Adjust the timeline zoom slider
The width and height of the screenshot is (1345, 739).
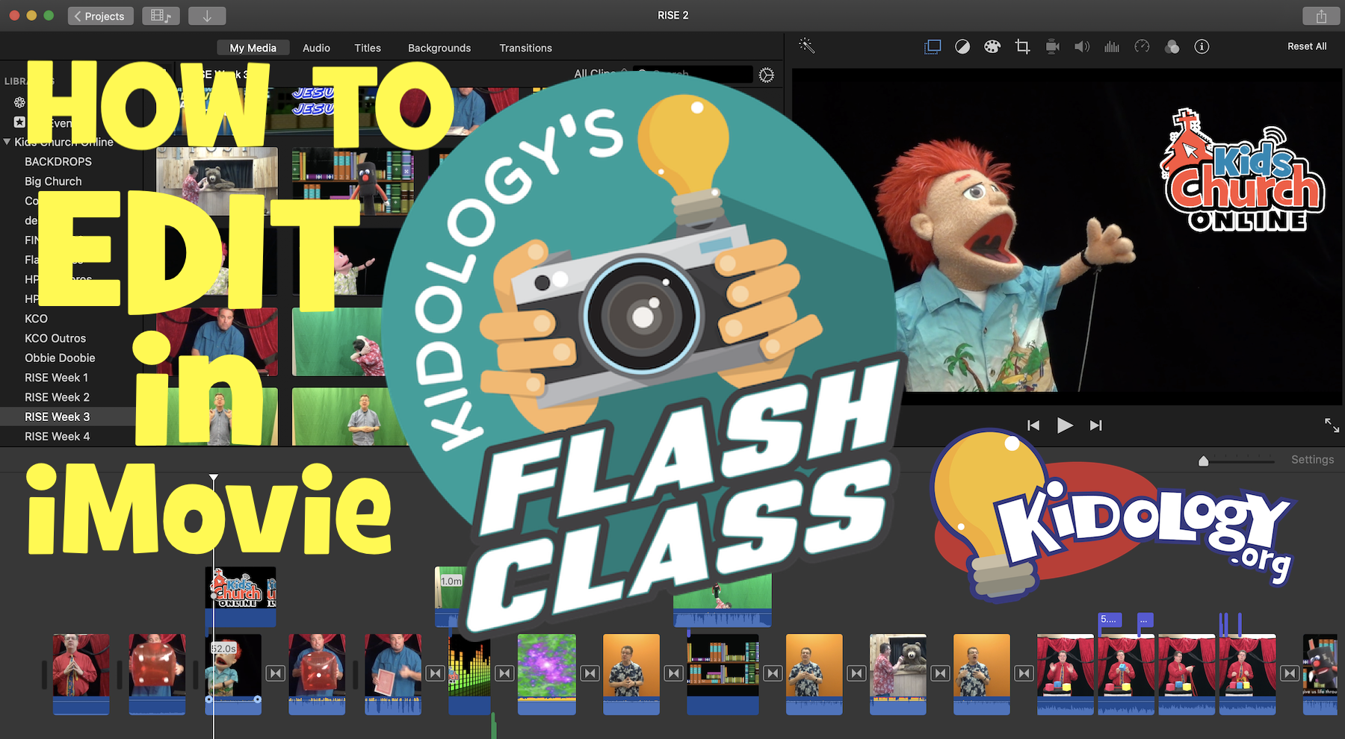1203,461
